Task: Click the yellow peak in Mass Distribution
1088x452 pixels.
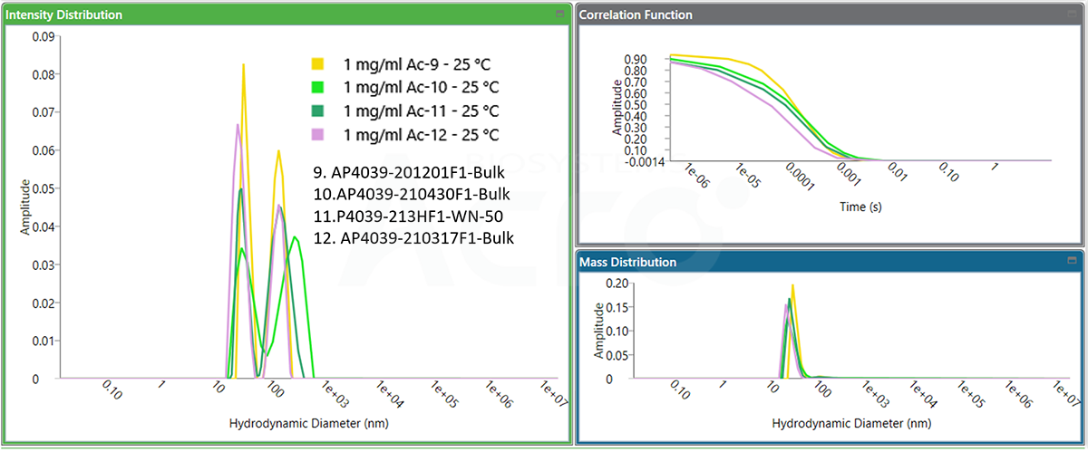Action: coord(792,286)
